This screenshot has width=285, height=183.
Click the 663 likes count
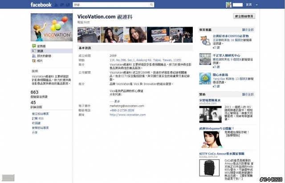35,92
